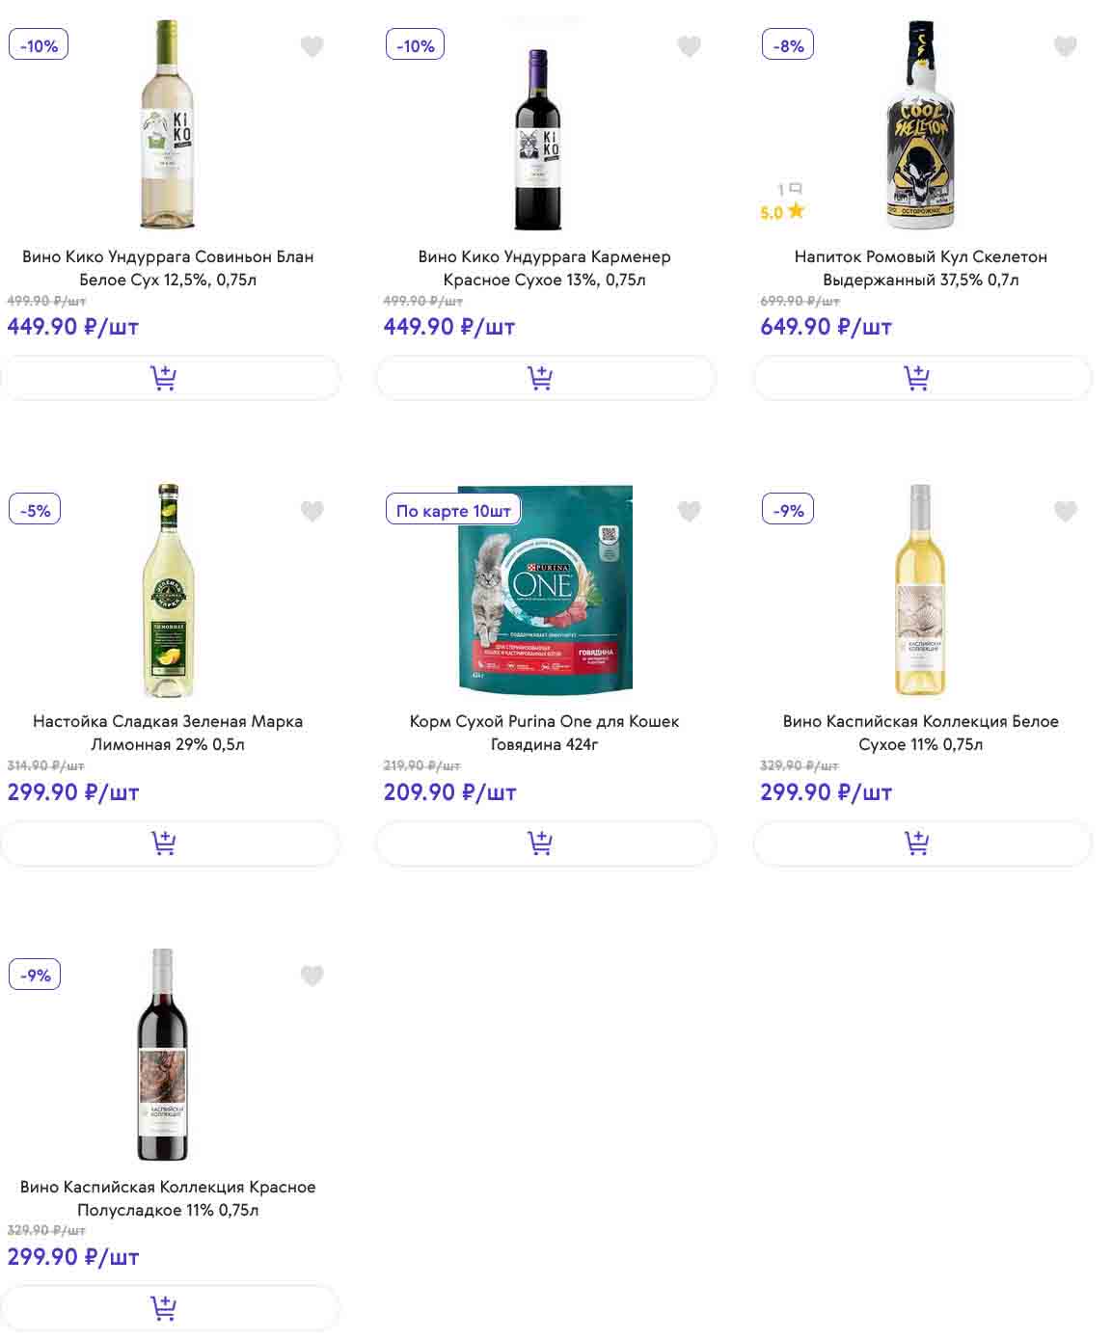Toggle favorite heart on Cool Skeleton rum
This screenshot has width=1112, height=1339.
point(1065,46)
